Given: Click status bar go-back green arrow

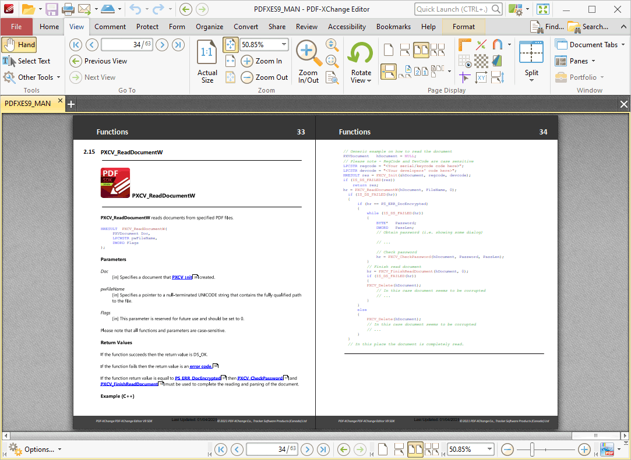Looking at the screenshot, I should [343, 449].
